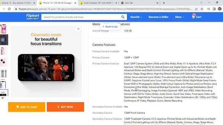Click the Secondary Camera Features label
This screenshot has width=223, height=125.
[107, 119]
